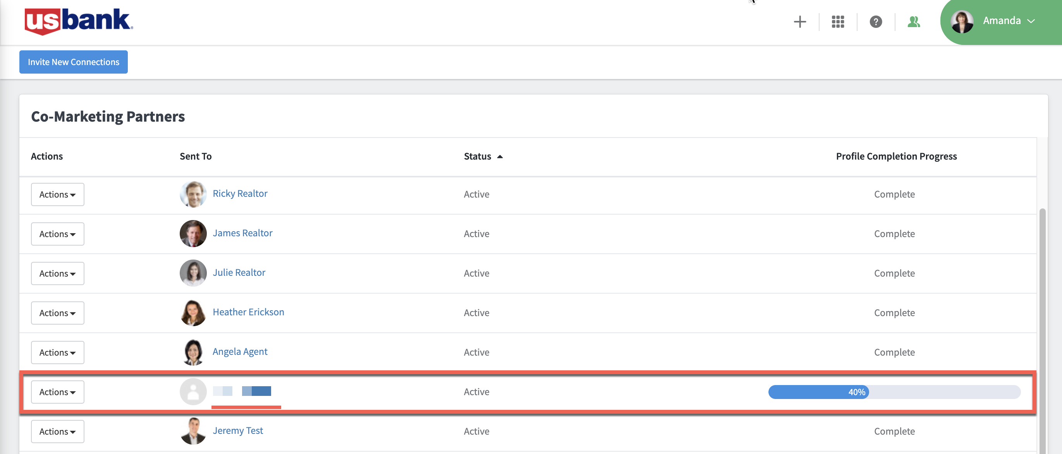The height and width of the screenshot is (454, 1062).
Task: Open Actions dropdown for Ricky Realtor
Action: [57, 194]
